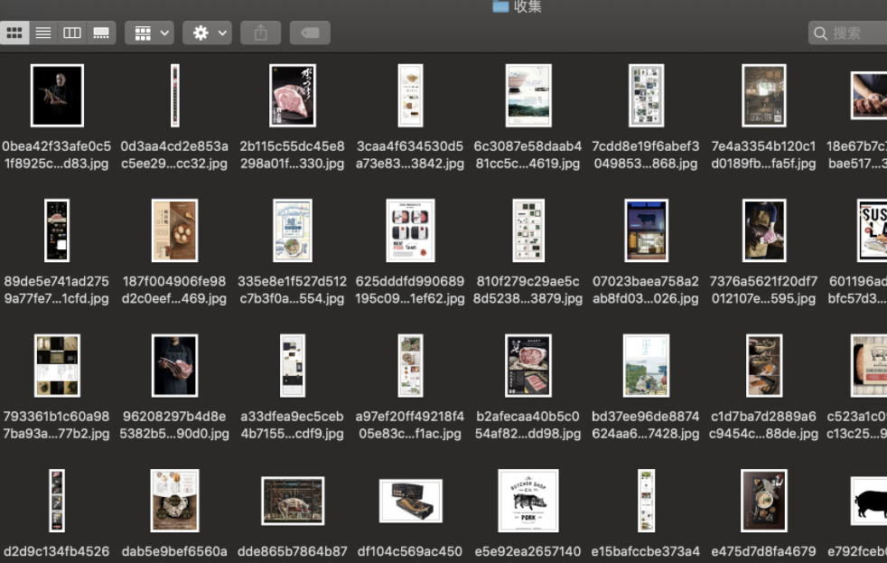Image resolution: width=887 pixels, height=563 pixels.
Task: Select thumbnail of 187f004906fe98 image
Action: [175, 230]
